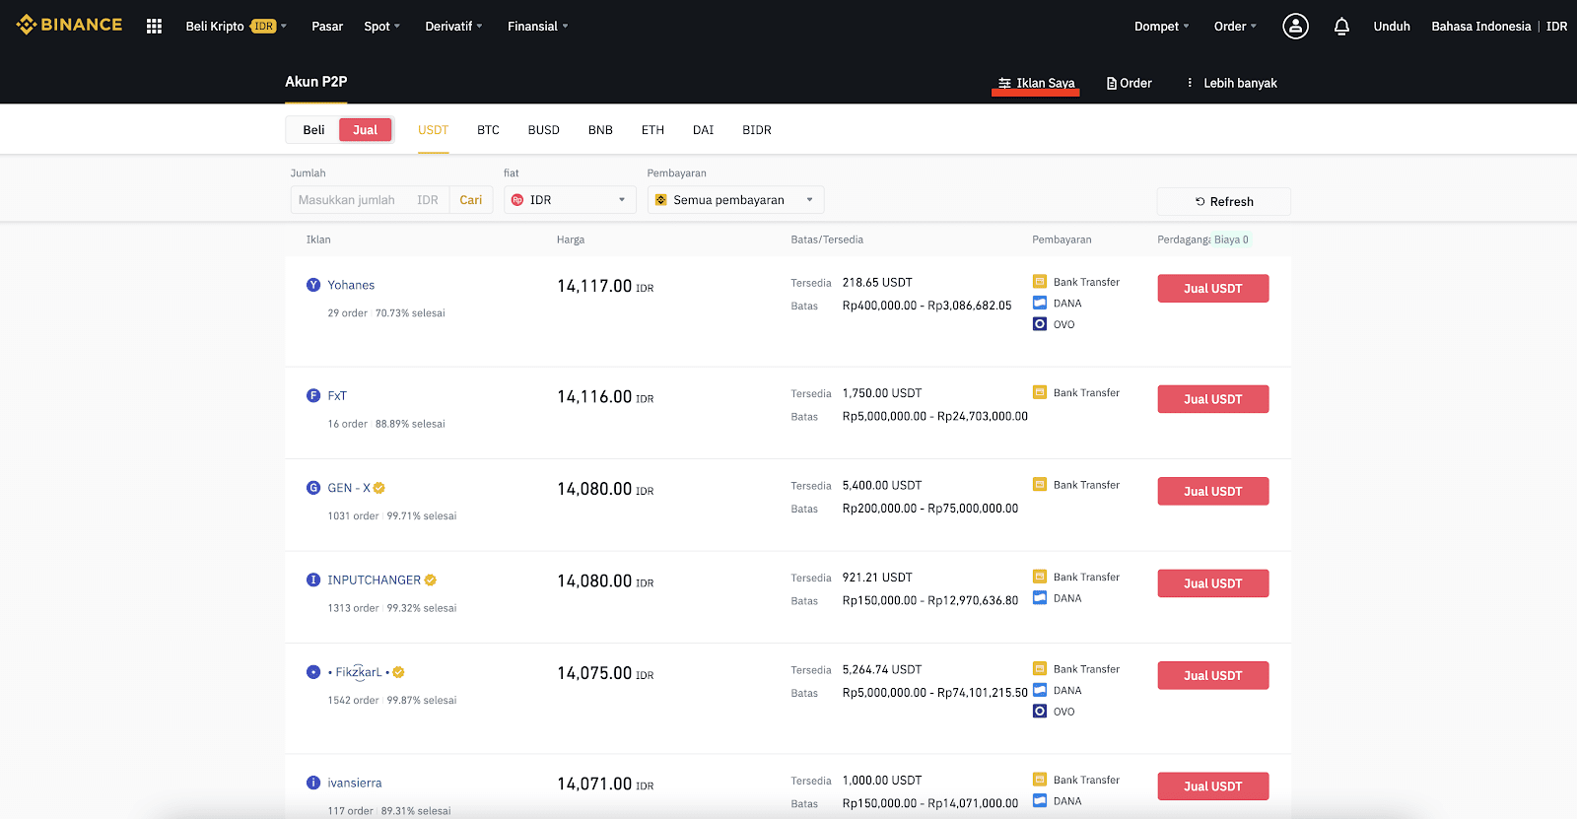Open the Semua pembayaran dropdown
Image resolution: width=1577 pixels, height=819 pixels.
tap(735, 200)
